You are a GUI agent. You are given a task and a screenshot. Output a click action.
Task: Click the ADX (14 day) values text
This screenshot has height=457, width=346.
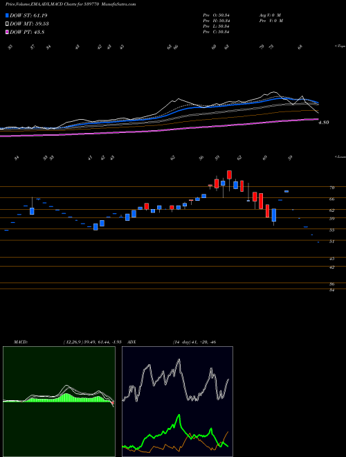click(x=194, y=342)
